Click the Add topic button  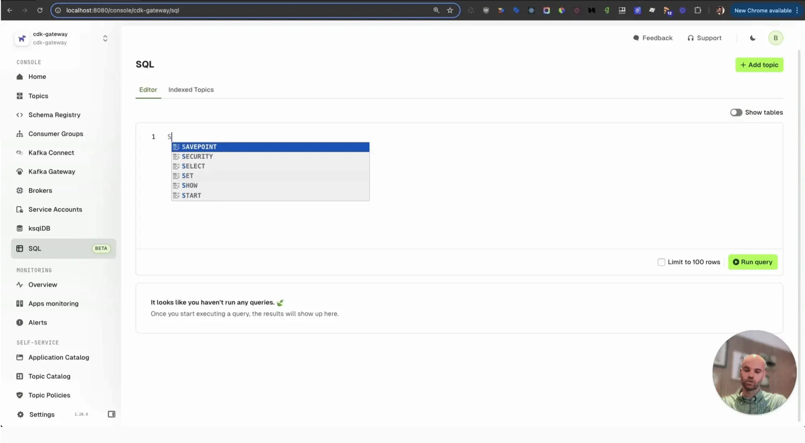[759, 65]
